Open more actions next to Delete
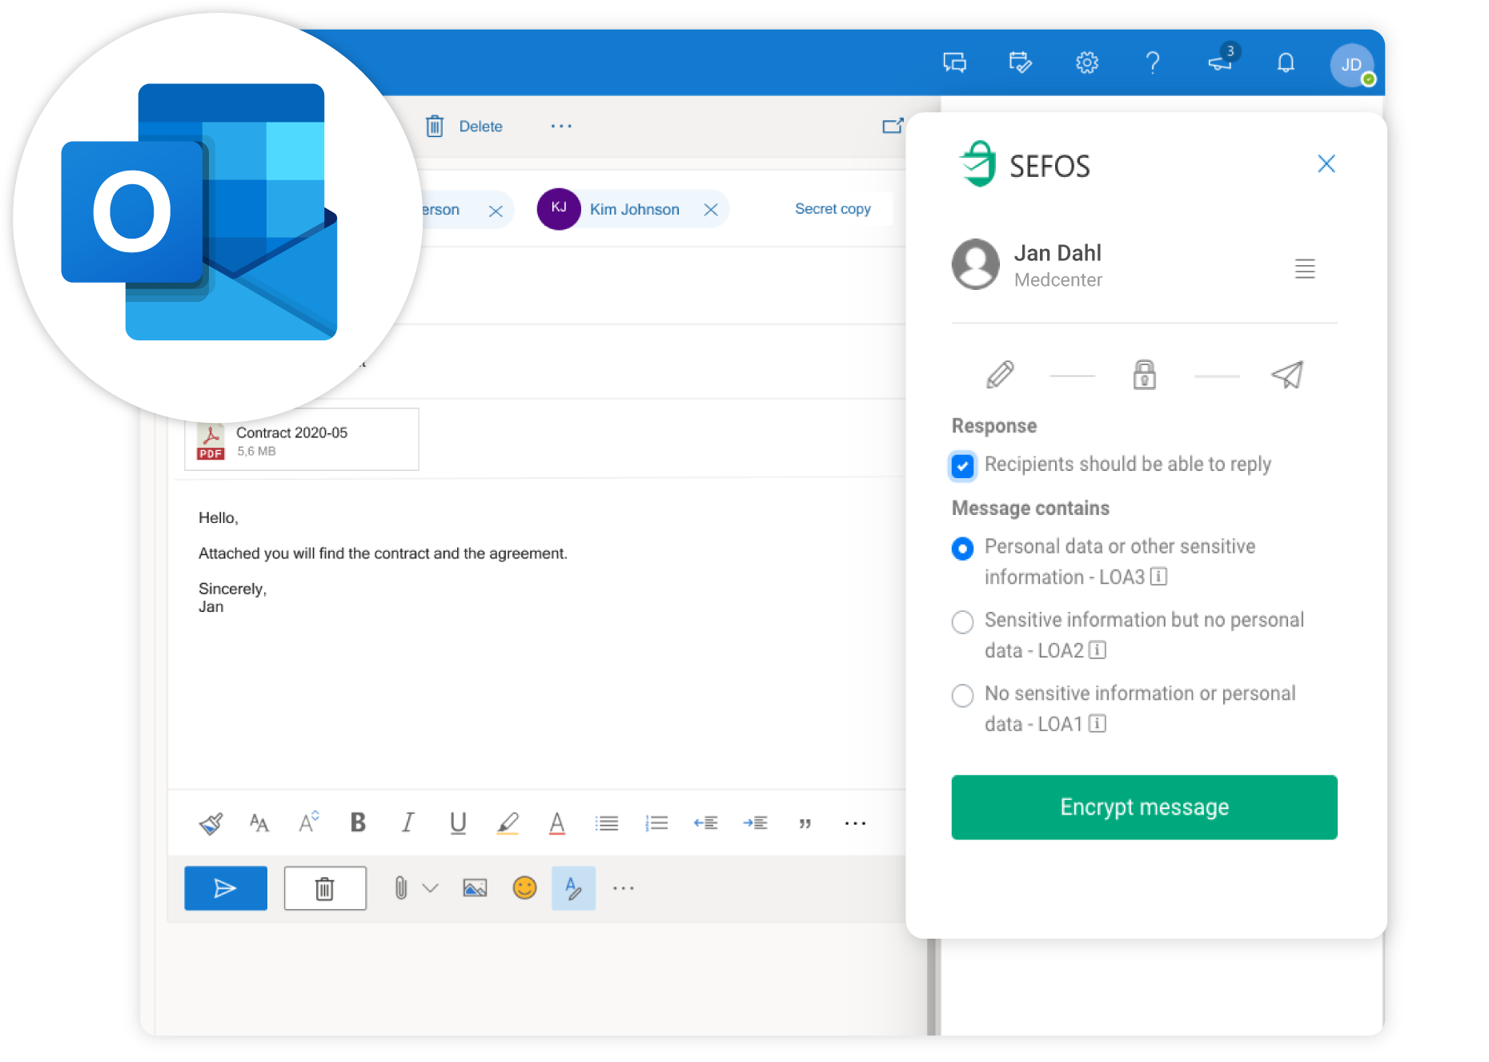Viewport: 1489px width, 1062px height. (561, 126)
